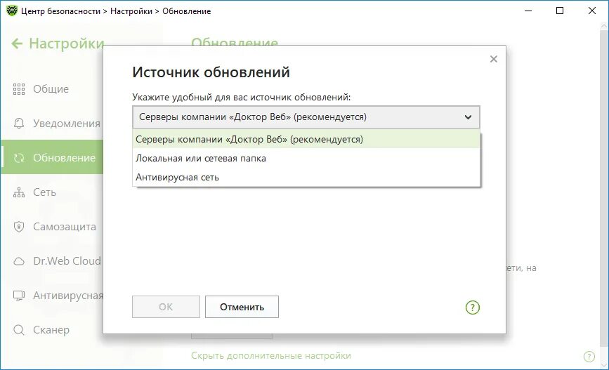Open Самозащита settings section

point(52,227)
